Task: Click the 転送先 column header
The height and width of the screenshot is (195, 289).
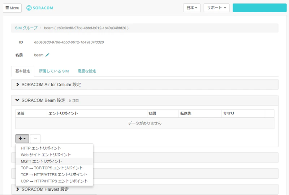Action: pyautogui.click(x=200, y=113)
